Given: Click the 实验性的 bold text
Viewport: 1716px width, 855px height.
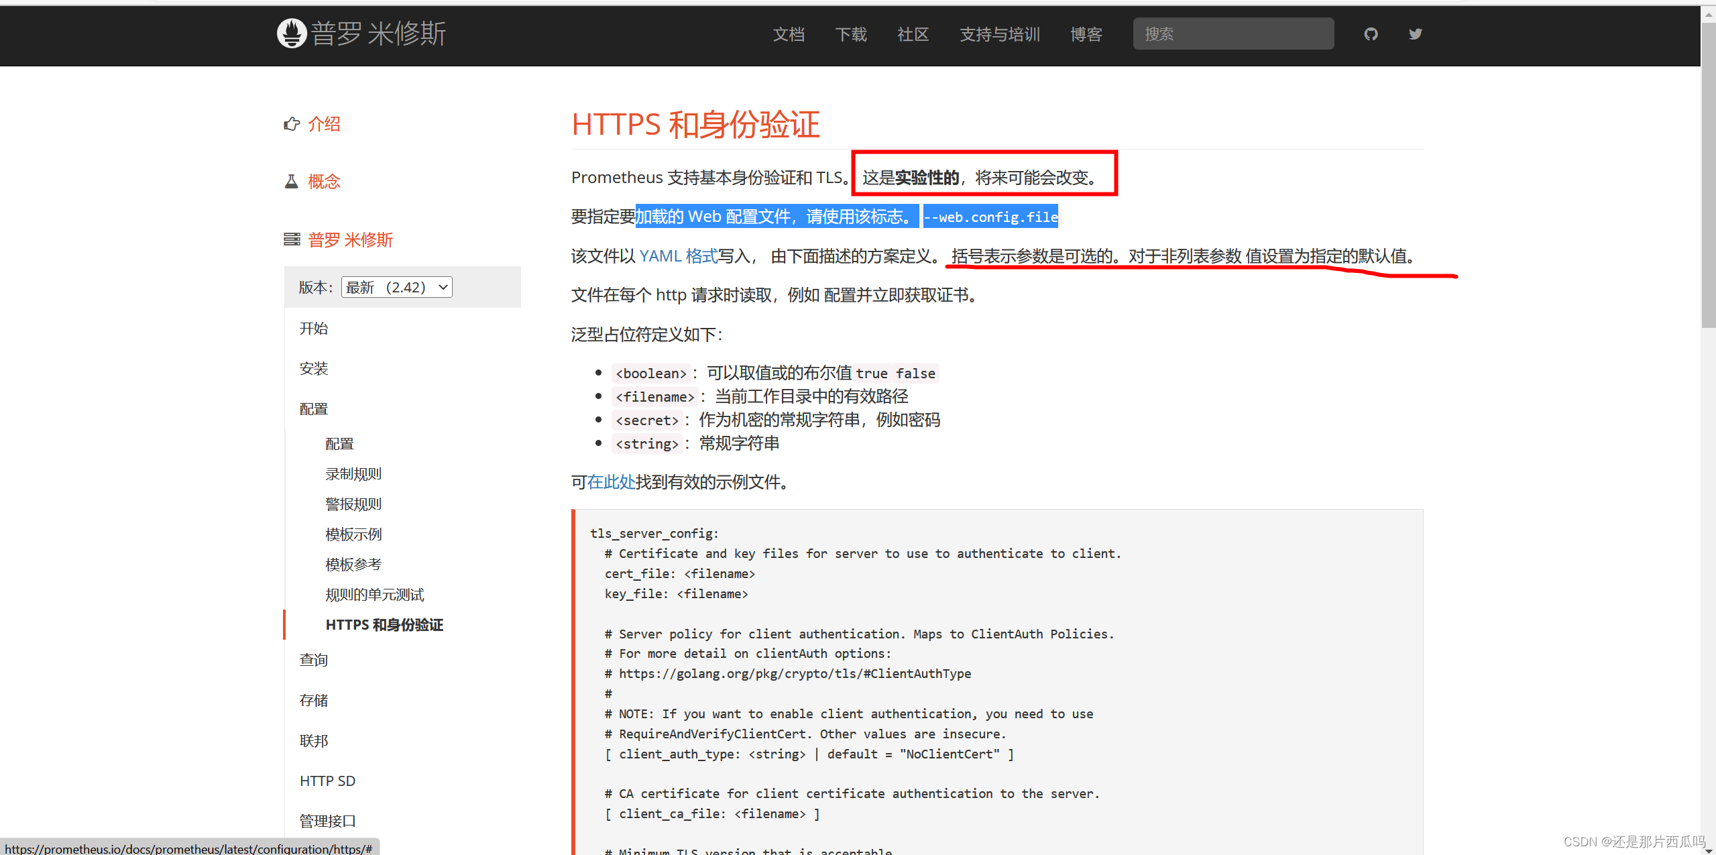Looking at the screenshot, I should [927, 178].
